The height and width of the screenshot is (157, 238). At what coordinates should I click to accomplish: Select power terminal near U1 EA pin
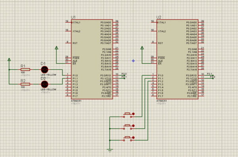[x=56, y=48]
